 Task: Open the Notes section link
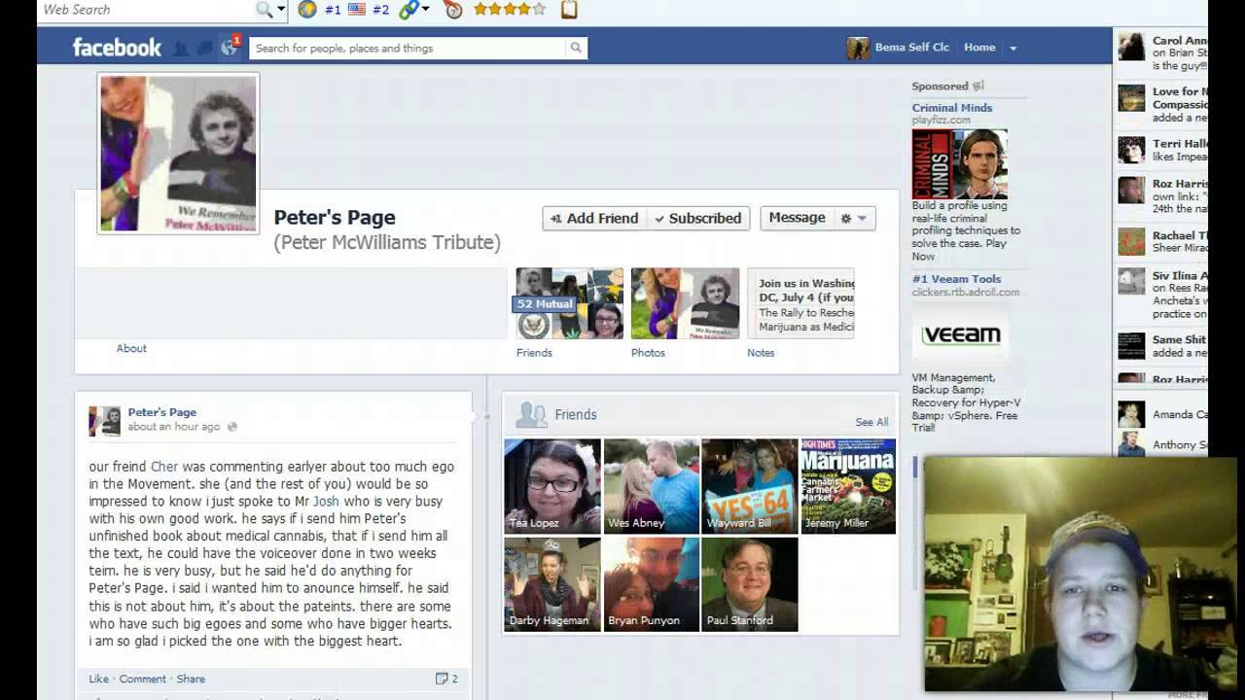click(761, 353)
